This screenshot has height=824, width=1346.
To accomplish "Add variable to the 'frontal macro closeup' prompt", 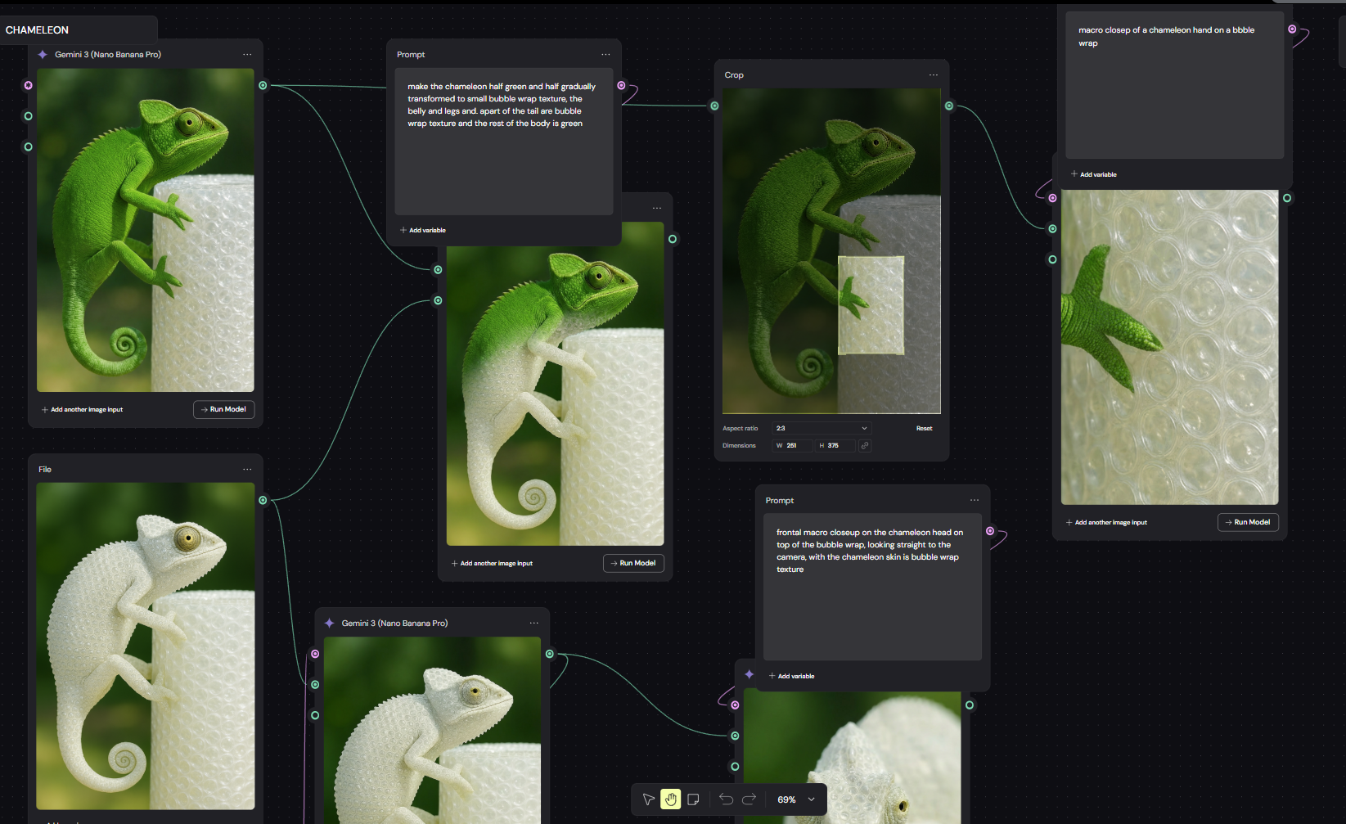I will click(792, 677).
